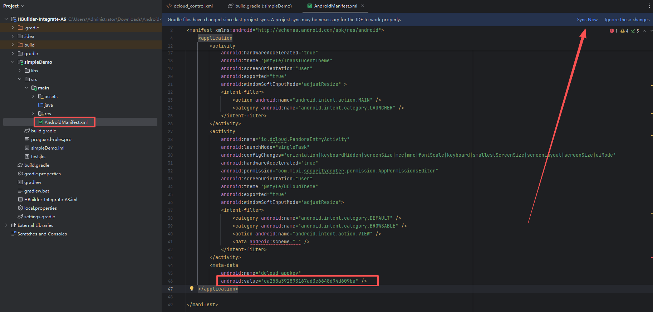
Task: Click the res resource folder icon
Action: click(41, 113)
